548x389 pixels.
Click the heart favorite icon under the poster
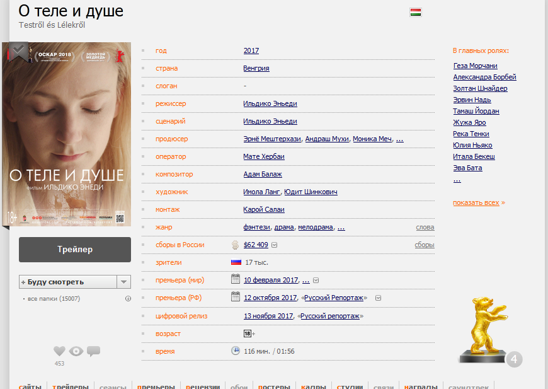pyautogui.click(x=59, y=351)
